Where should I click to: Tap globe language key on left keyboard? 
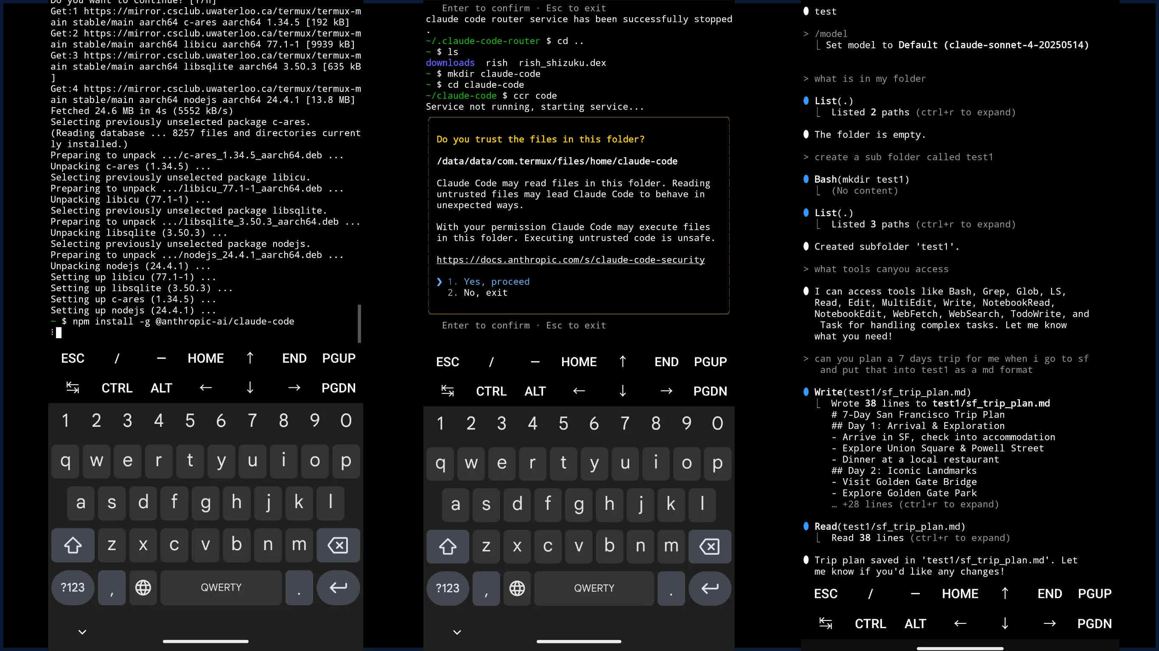tap(143, 587)
